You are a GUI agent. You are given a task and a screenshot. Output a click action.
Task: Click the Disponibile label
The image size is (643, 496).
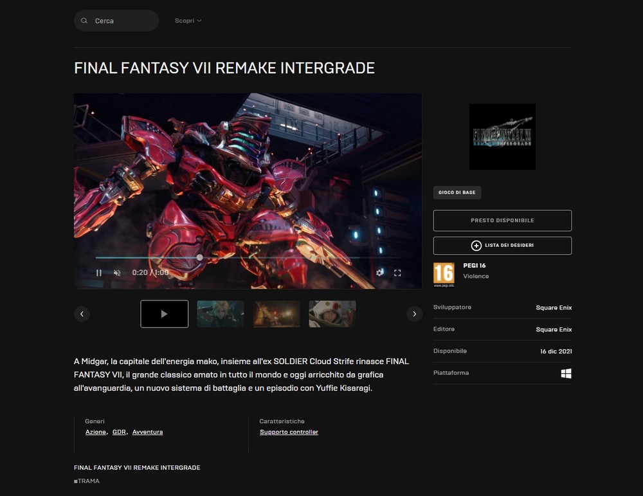(450, 351)
